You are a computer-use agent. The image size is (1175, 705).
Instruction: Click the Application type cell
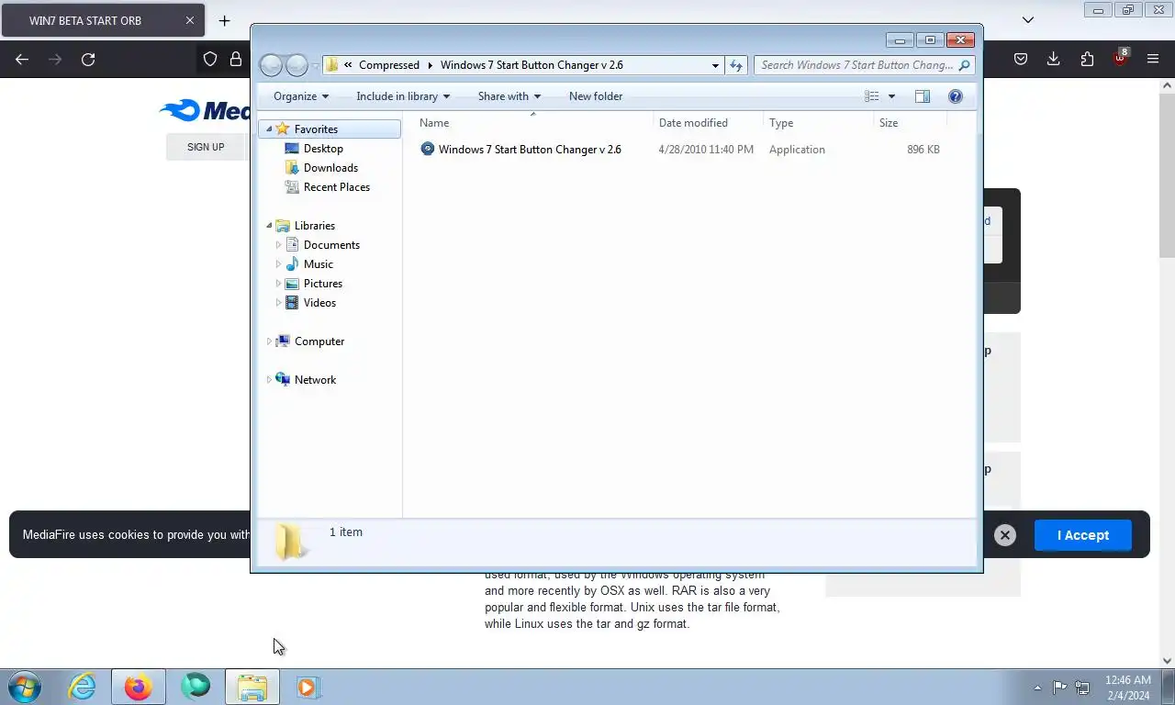(x=797, y=150)
